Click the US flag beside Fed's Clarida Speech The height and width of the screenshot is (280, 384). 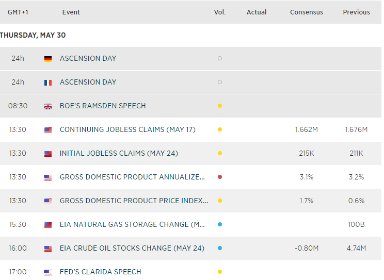point(48,272)
